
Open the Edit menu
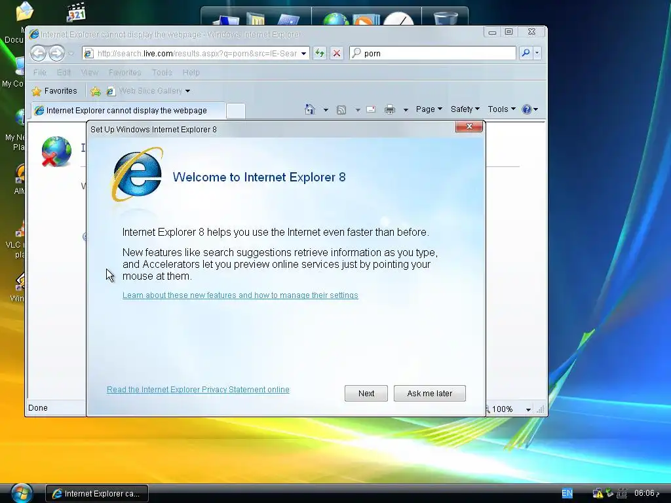(64, 72)
